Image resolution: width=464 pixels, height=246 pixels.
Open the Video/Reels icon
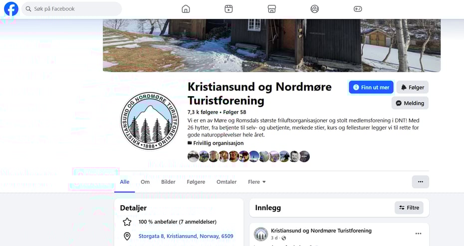(x=229, y=9)
